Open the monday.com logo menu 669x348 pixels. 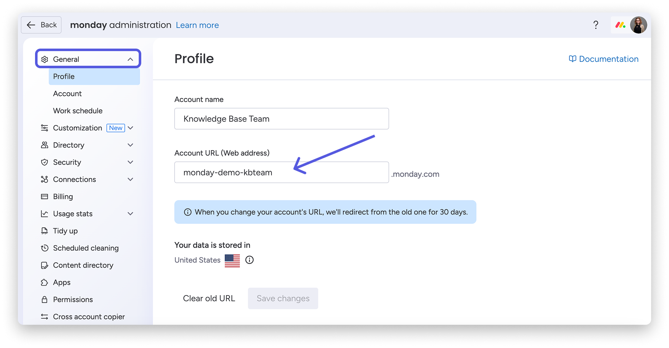pos(620,25)
